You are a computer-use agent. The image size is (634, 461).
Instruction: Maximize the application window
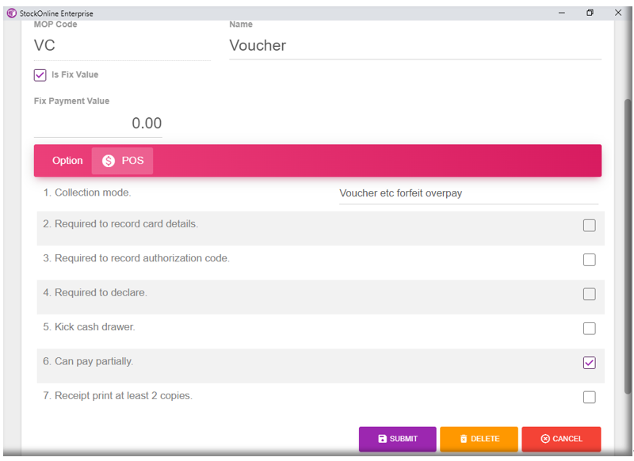(590, 13)
